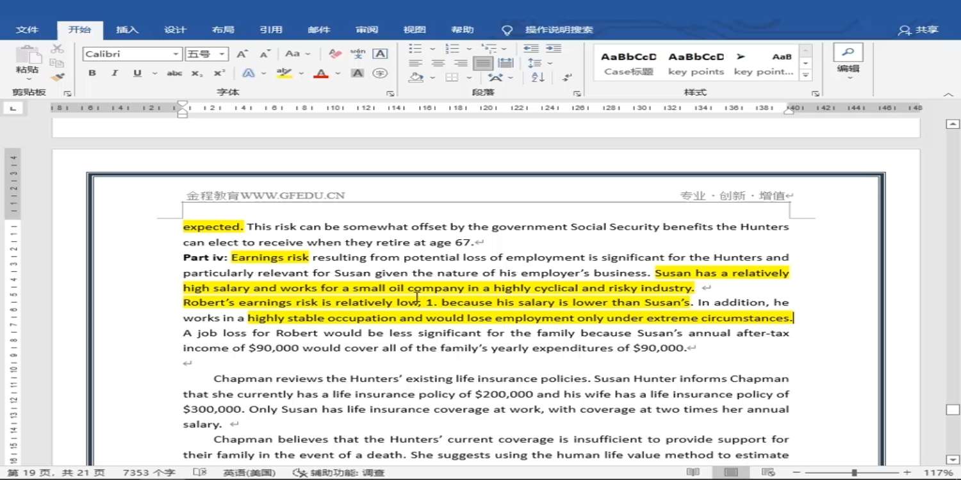The image size is (961, 480).
Task: Switch to the 插入 ribbon tab
Action: pyautogui.click(x=127, y=30)
